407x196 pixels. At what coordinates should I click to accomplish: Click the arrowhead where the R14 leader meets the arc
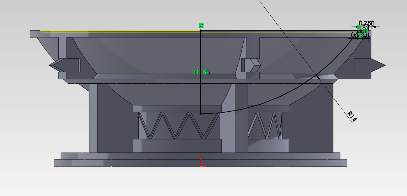point(317,77)
